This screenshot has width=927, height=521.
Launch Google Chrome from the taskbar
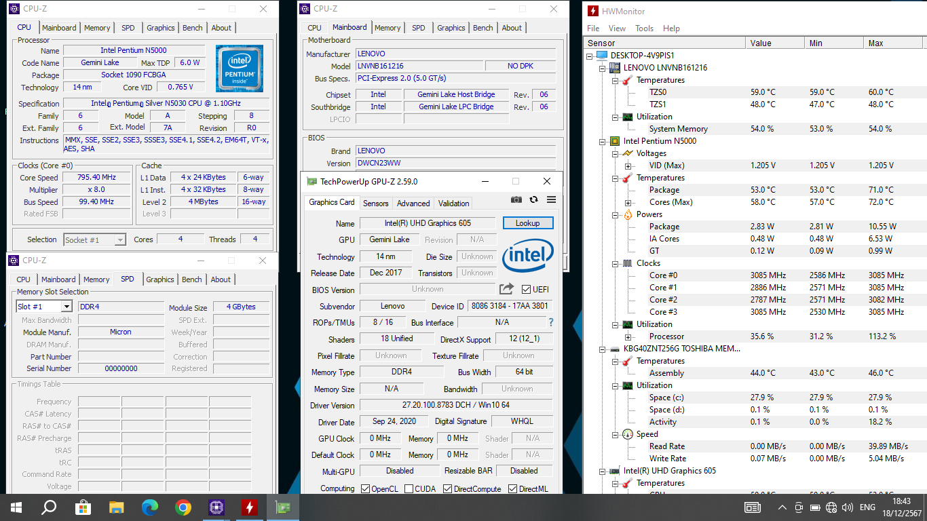(x=183, y=507)
